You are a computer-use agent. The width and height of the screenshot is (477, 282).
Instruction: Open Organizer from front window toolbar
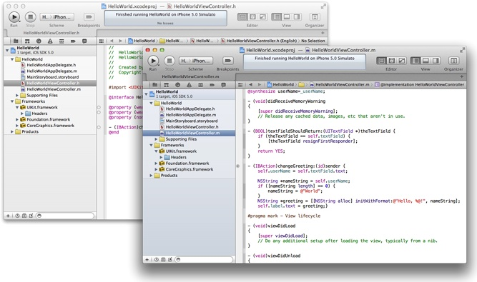(453, 61)
